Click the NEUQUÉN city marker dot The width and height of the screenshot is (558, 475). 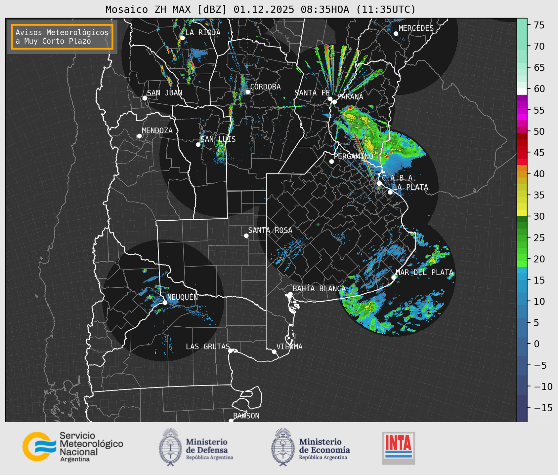[165, 303]
